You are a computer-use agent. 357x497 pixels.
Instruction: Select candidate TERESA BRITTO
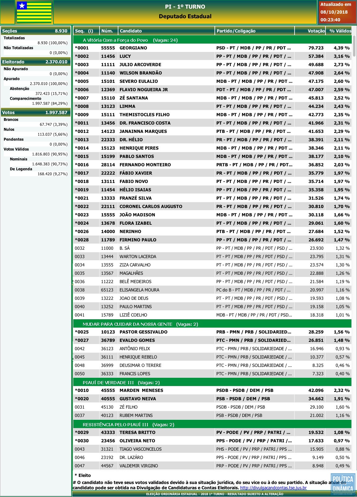coord(212,432)
